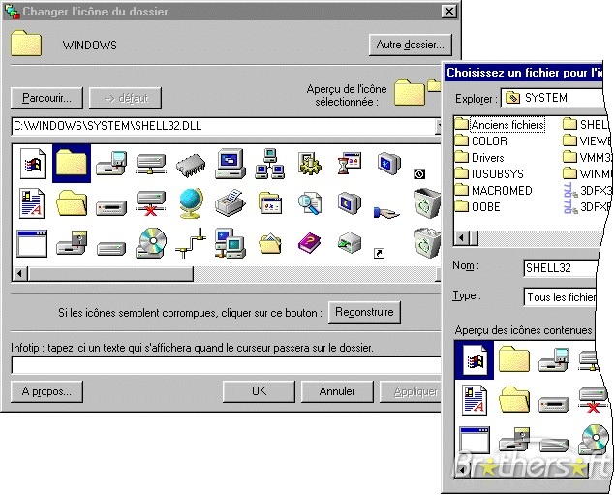Click left arrow of main icon grid scrollbar
The width and height of the screenshot is (615, 495).
pos(19,274)
